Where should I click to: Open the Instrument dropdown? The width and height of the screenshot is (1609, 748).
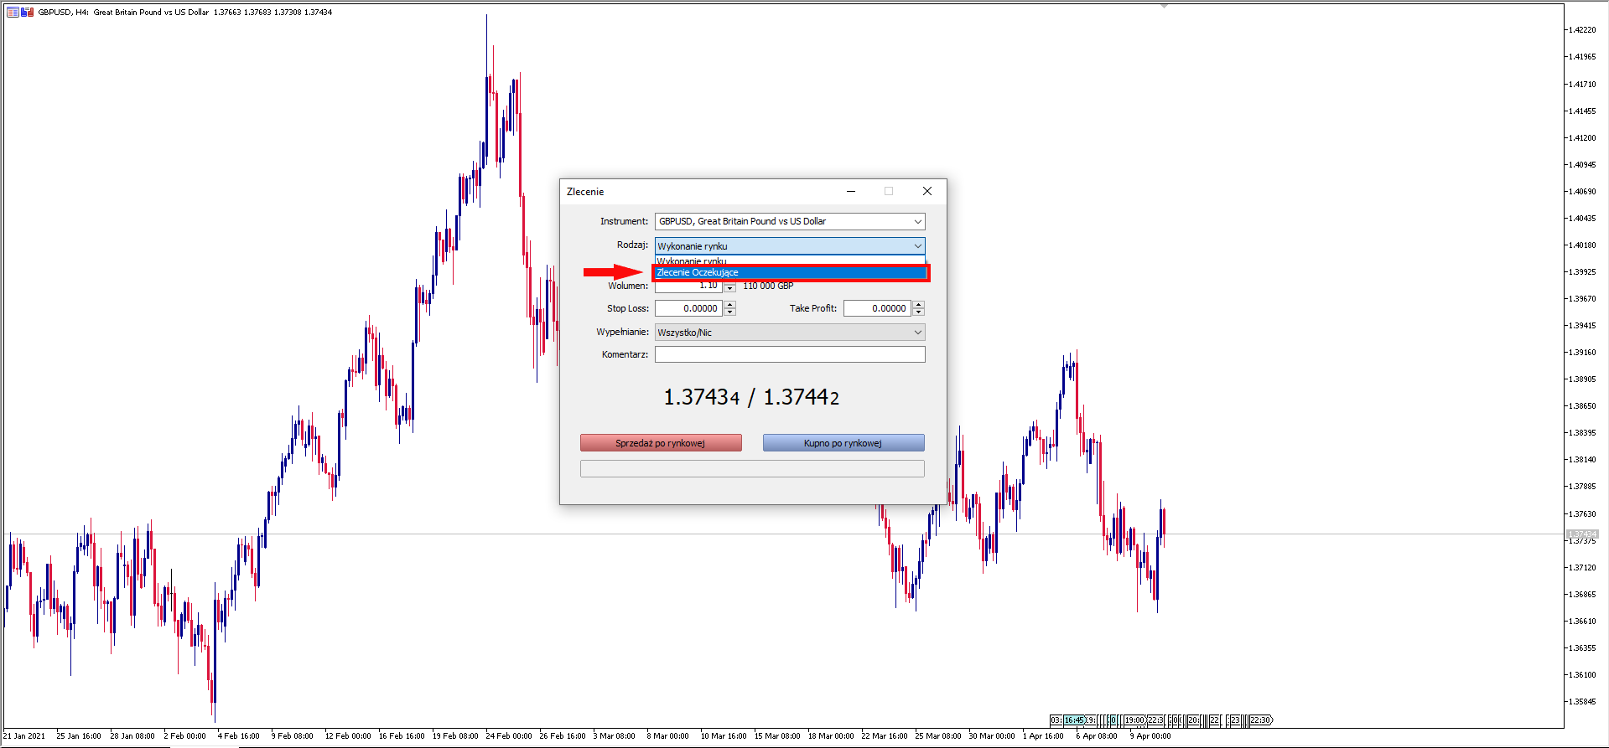(x=790, y=221)
